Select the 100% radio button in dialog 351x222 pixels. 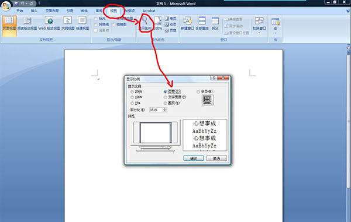click(132, 97)
